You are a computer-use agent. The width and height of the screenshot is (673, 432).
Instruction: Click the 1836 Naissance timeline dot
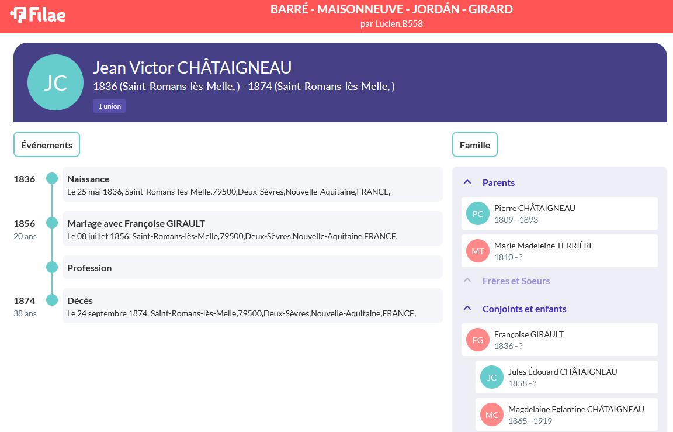pos(52,178)
